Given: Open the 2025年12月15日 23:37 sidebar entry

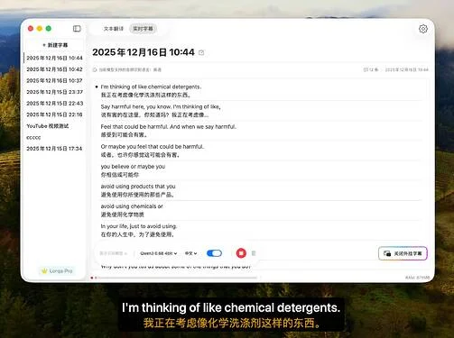Looking at the screenshot, I should [x=54, y=92].
